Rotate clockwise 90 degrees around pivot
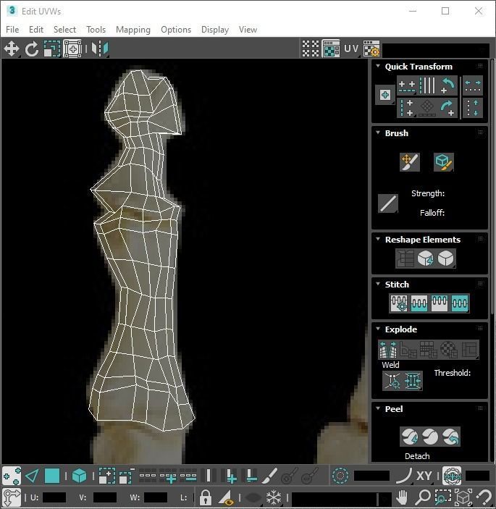This screenshot has height=509, width=496. click(x=447, y=108)
